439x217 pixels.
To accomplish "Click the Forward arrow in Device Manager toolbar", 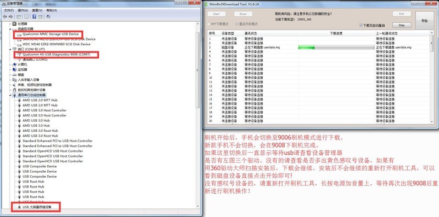I will coord(11,17).
